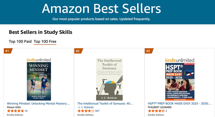The image size is (215, 117).
Task: Open the 367 reviews count link
Action: coord(97,111)
